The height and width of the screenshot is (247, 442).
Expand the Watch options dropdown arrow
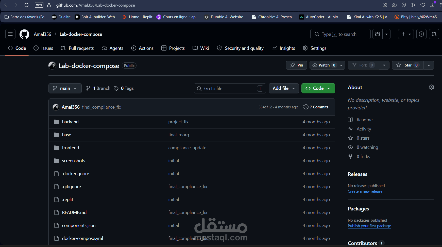coord(342,65)
